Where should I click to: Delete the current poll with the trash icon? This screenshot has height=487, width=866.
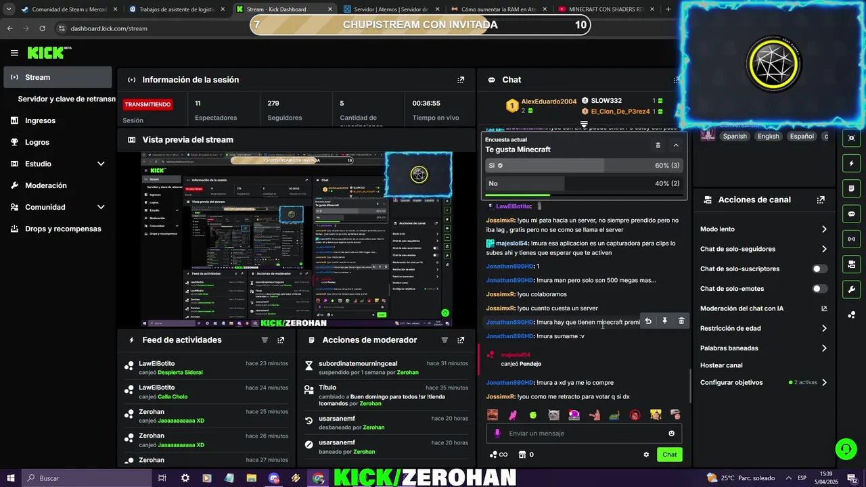click(658, 145)
